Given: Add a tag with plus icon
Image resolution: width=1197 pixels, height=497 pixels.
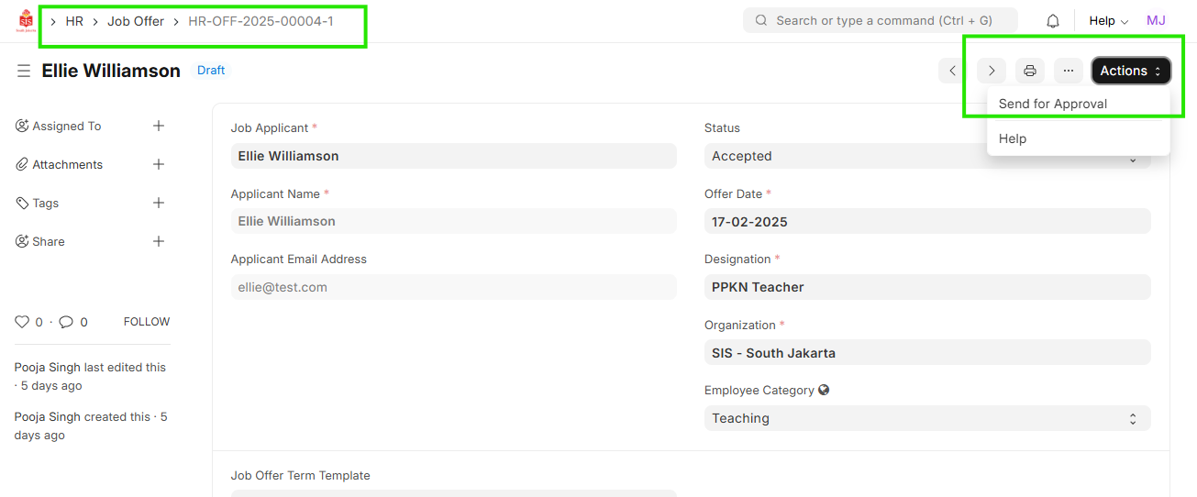Looking at the screenshot, I should [159, 203].
